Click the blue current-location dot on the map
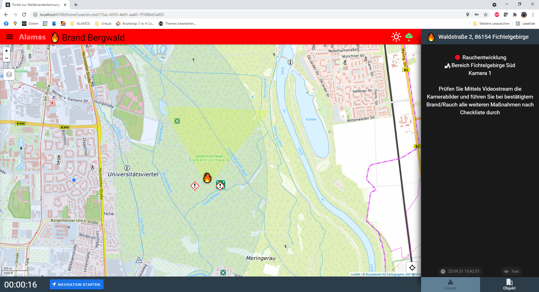This screenshot has width=539, height=292. tap(74, 180)
